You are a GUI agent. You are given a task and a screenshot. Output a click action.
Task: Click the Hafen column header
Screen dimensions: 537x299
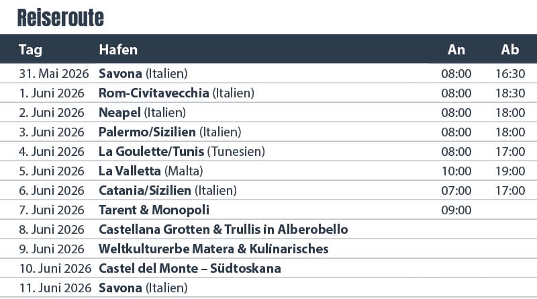point(118,50)
